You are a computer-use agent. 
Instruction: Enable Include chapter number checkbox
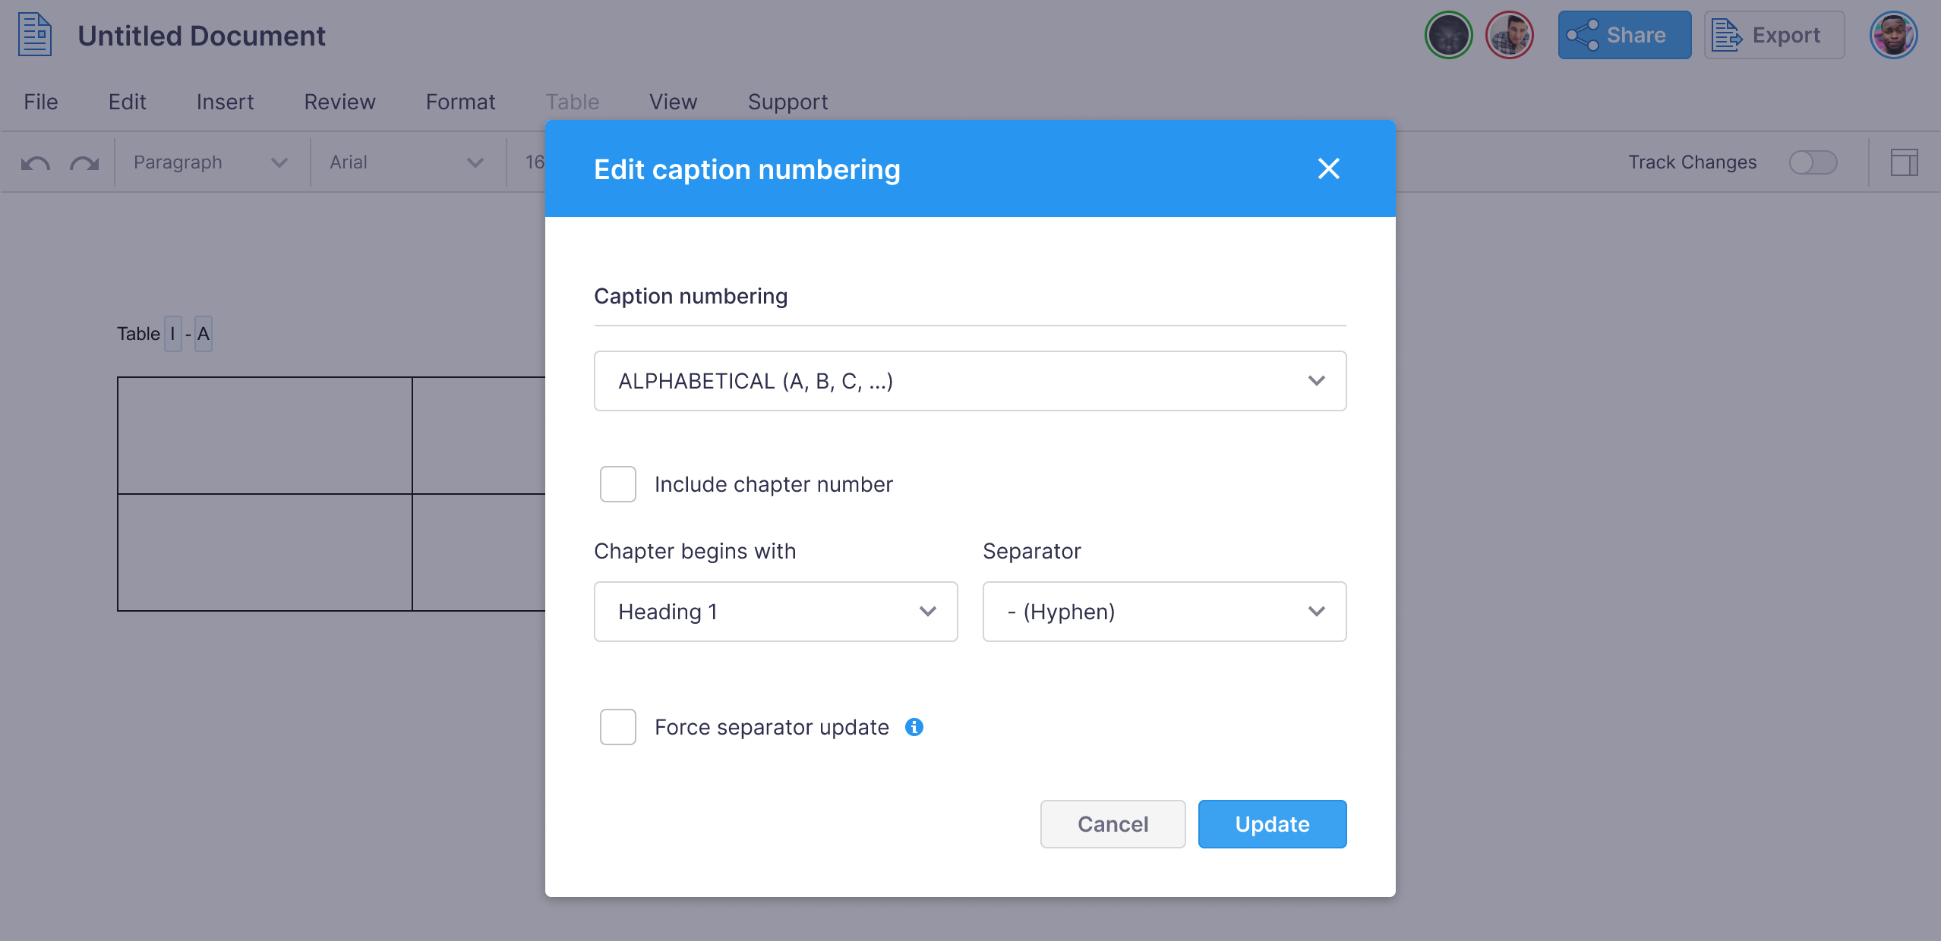click(618, 484)
